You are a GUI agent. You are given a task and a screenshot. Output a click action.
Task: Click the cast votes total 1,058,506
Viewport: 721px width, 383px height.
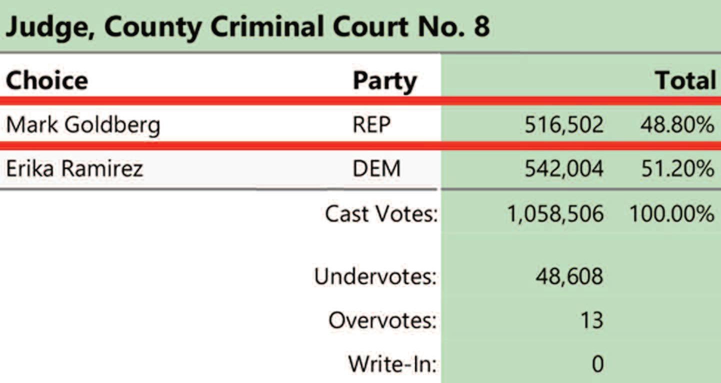point(555,214)
